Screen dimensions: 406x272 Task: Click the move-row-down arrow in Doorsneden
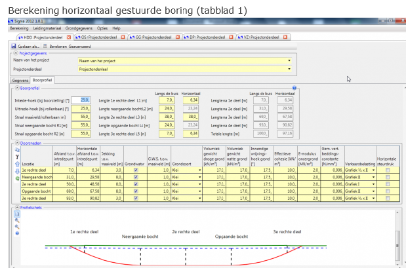[x=16, y=170]
